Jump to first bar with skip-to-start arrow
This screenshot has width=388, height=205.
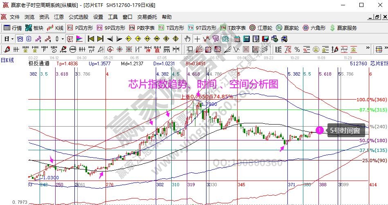pos(91,39)
